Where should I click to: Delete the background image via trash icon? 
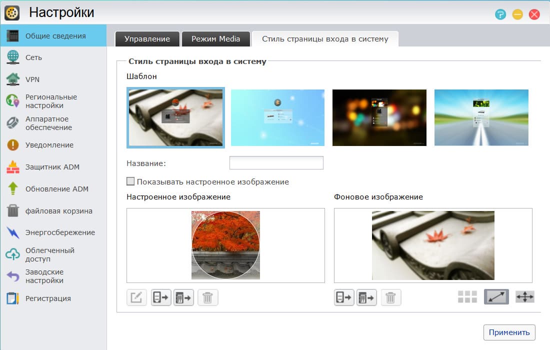[391, 297]
